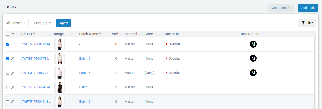Click the SKU ID column filter icon

tap(34, 34)
